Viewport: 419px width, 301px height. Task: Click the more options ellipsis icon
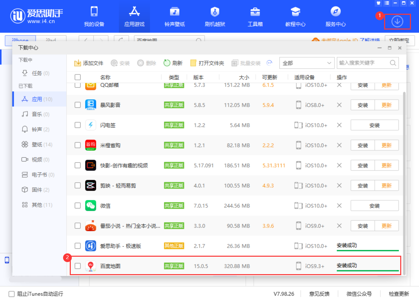coord(269,63)
